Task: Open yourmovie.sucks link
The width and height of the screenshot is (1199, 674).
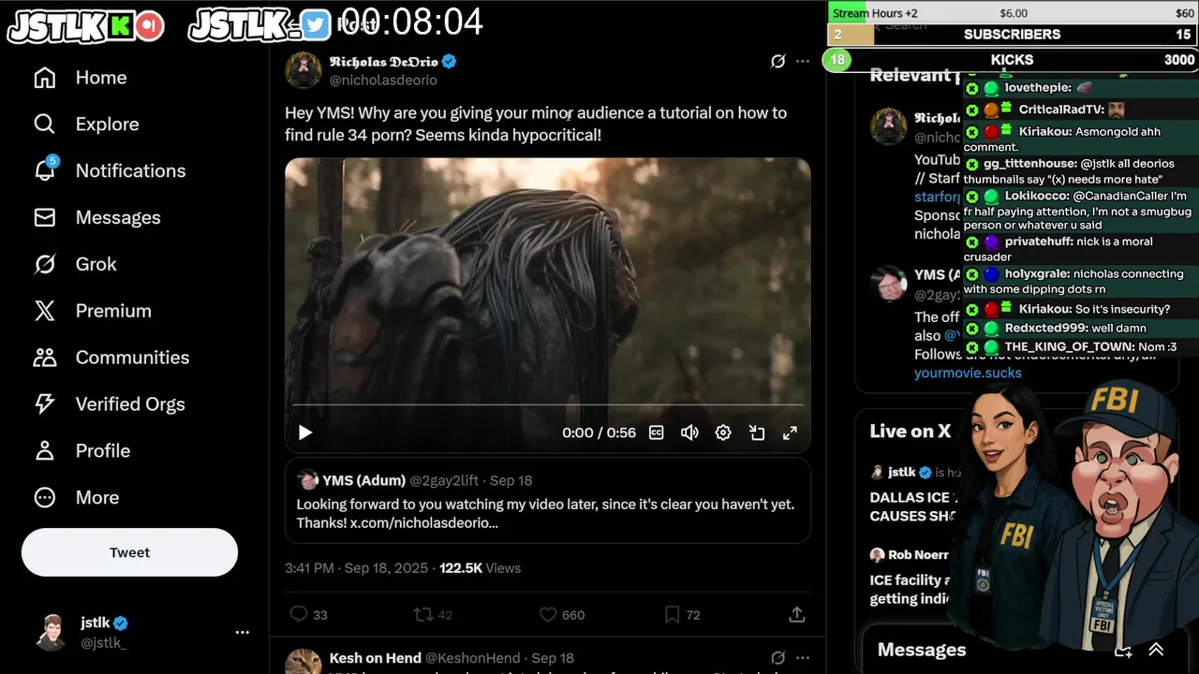Action: tap(968, 373)
